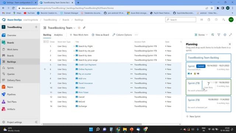Open backlog settings gear icon
This screenshot has width=236, height=133.
pyautogui.click(x=225, y=35)
